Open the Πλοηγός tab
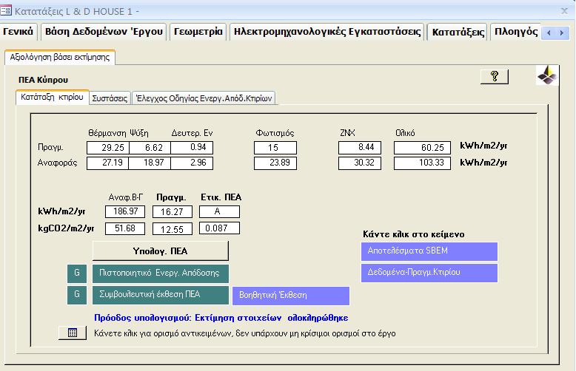 pyautogui.click(x=516, y=32)
